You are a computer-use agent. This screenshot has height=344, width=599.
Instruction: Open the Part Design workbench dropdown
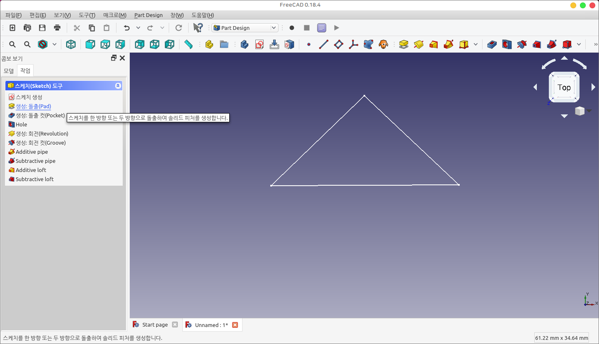click(x=245, y=28)
